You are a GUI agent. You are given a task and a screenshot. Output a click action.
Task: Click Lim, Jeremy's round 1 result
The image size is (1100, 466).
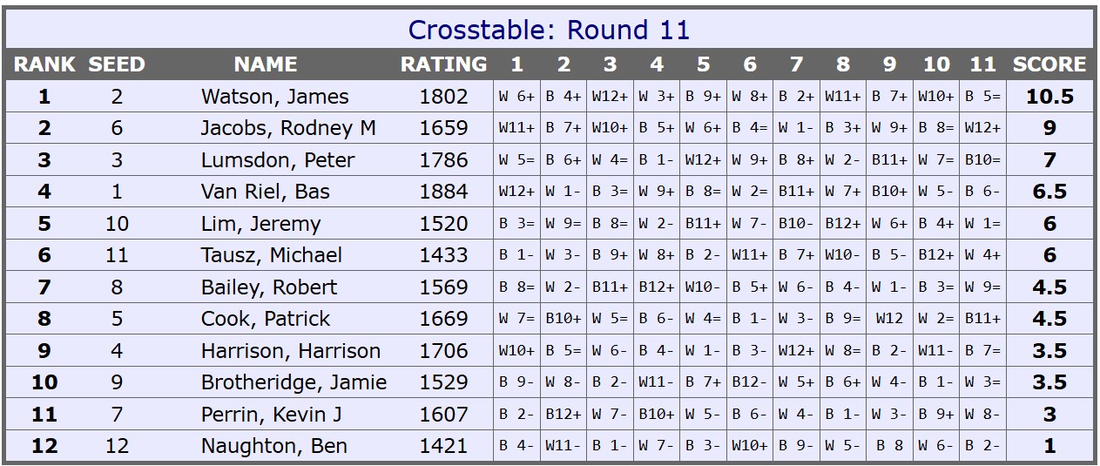click(x=516, y=224)
